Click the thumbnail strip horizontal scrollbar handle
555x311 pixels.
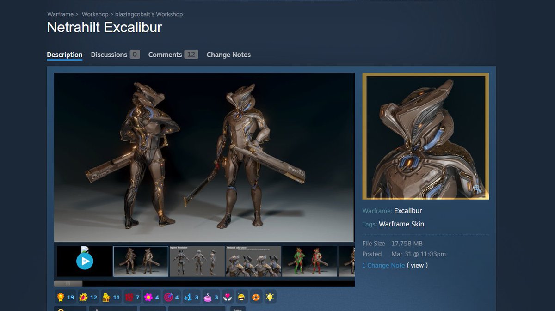click(x=68, y=283)
